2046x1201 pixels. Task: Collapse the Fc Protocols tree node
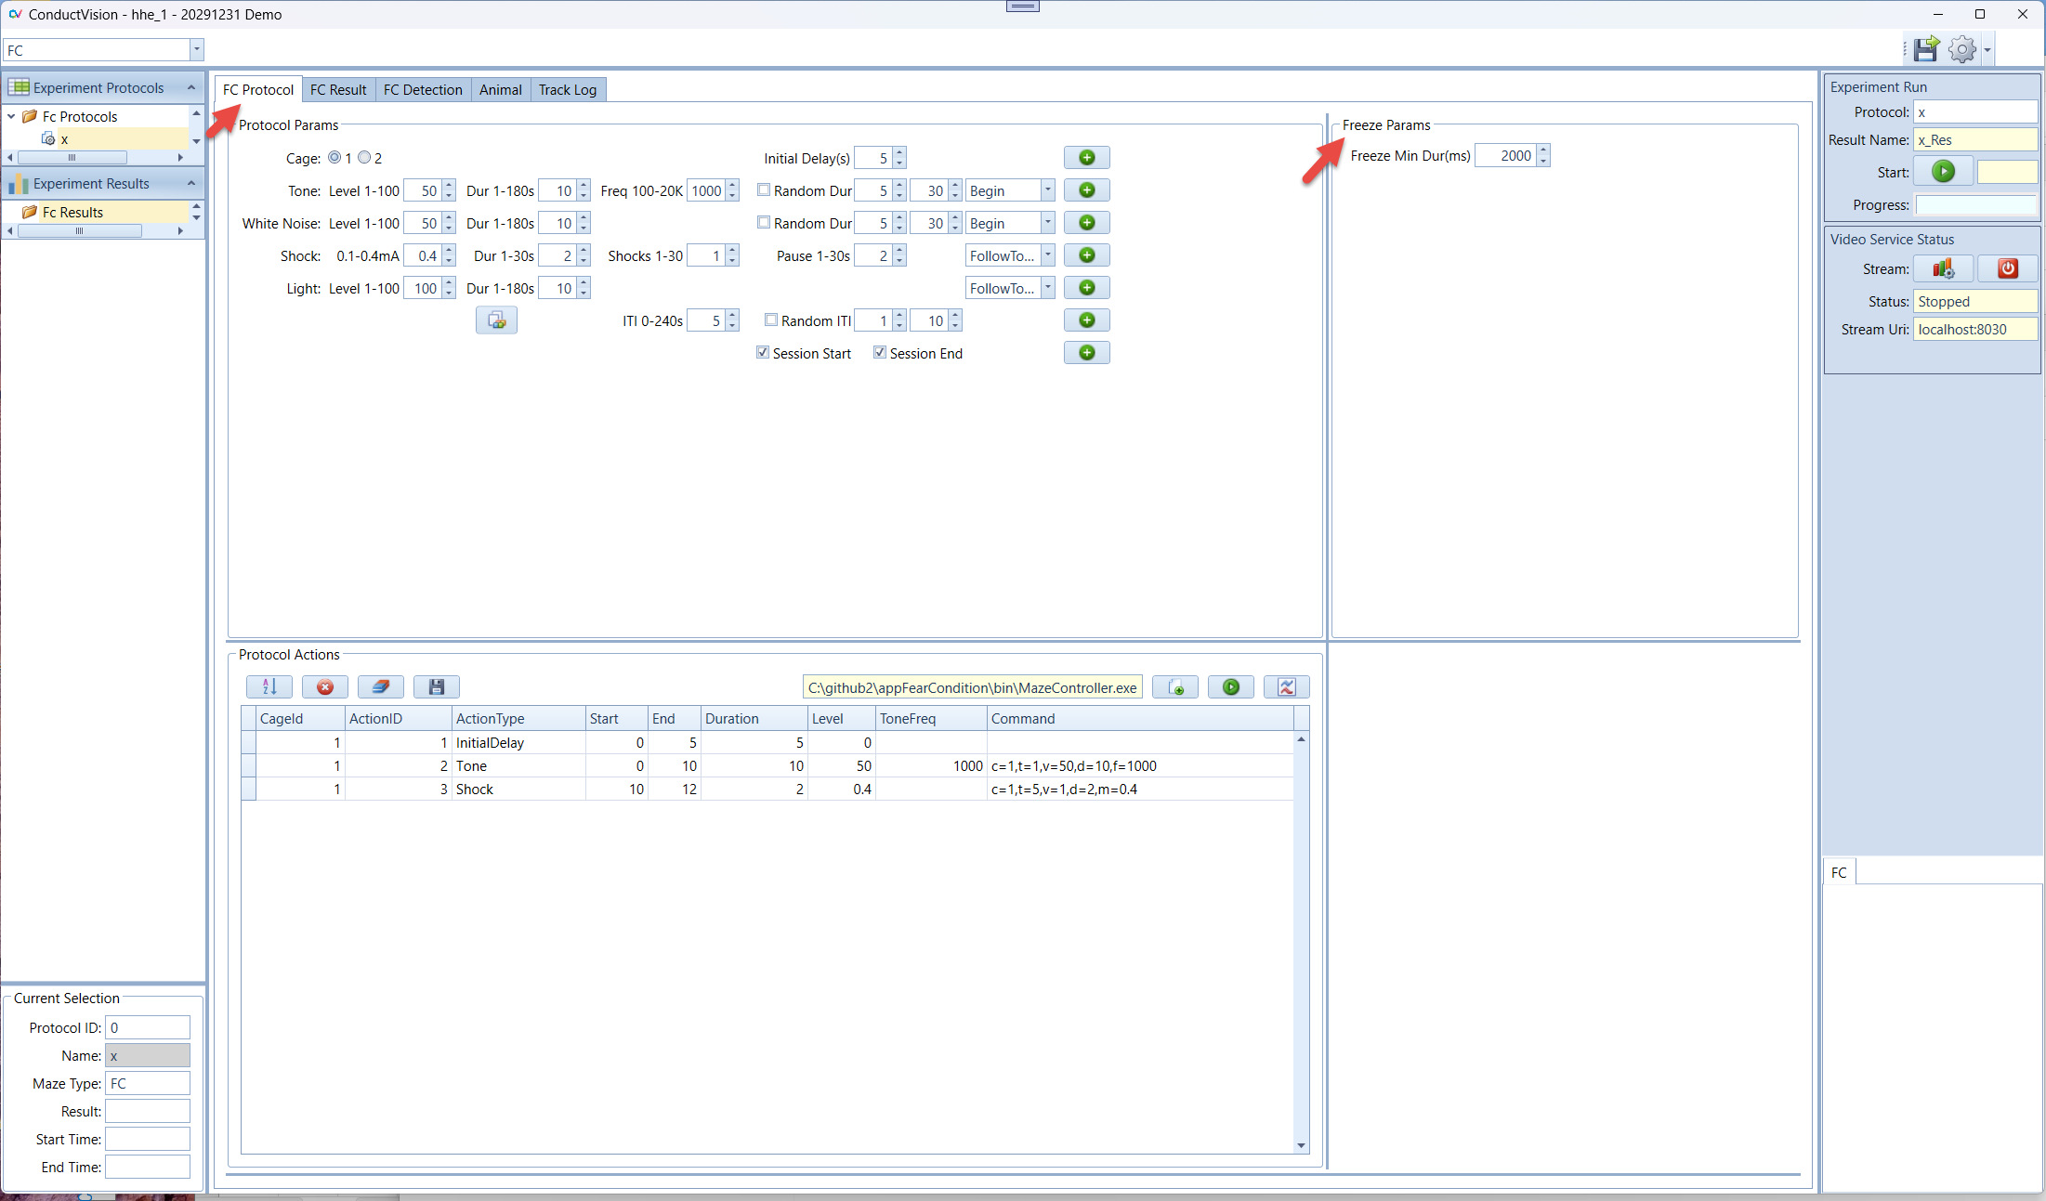[11, 116]
